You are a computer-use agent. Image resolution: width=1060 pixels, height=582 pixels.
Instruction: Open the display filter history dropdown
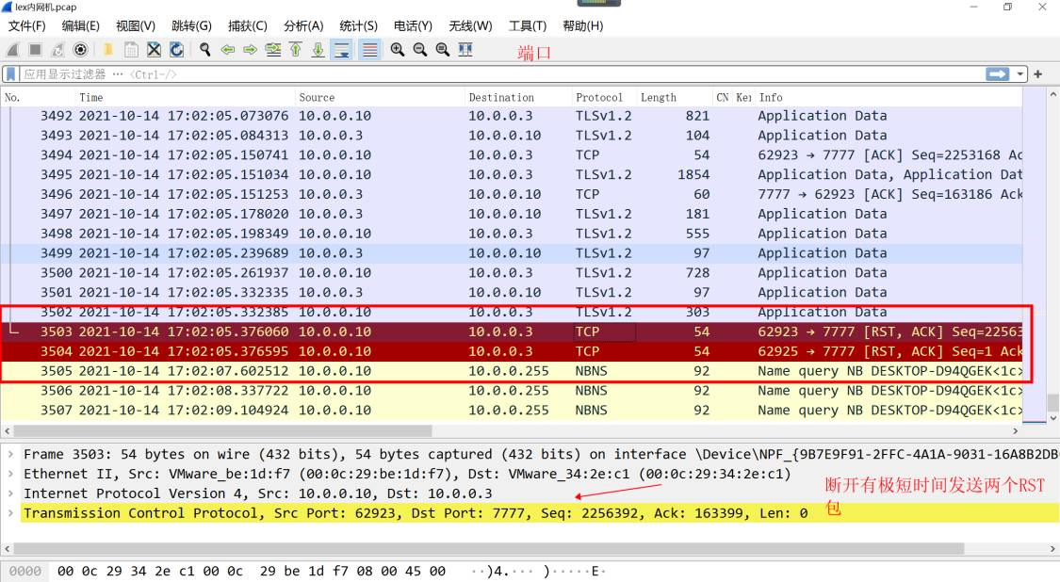click(x=1020, y=73)
